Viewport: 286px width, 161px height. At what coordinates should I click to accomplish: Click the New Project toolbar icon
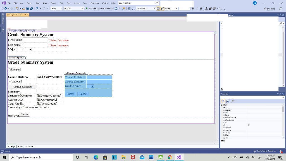pyautogui.click(x=17, y=8)
